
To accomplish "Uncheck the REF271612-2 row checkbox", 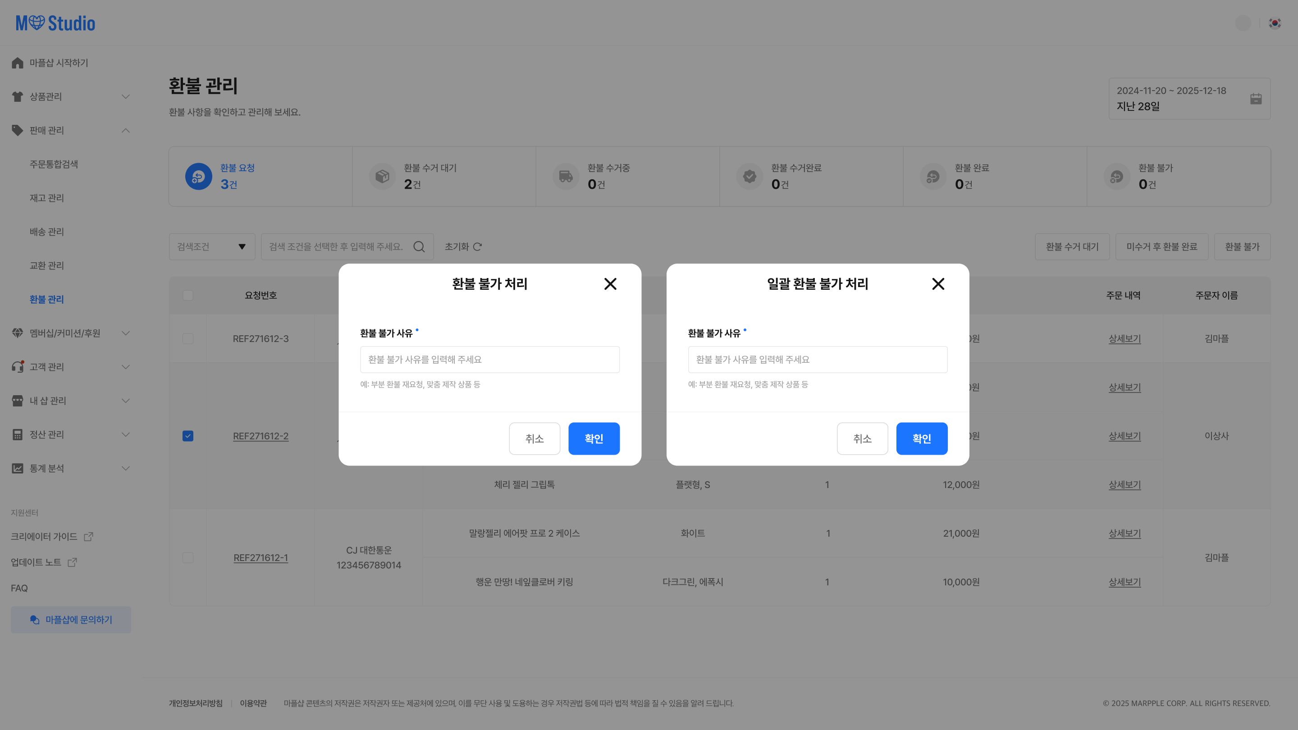I will 188,436.
